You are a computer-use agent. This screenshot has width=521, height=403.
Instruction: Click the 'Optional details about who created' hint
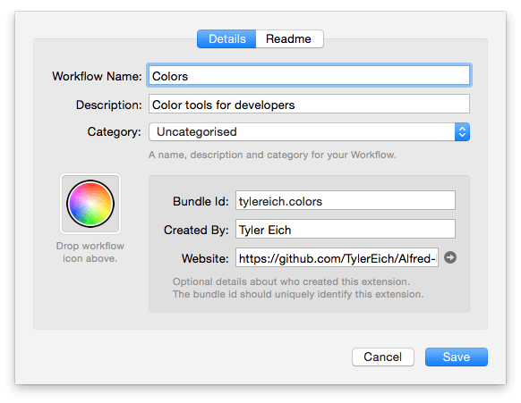tap(291, 281)
